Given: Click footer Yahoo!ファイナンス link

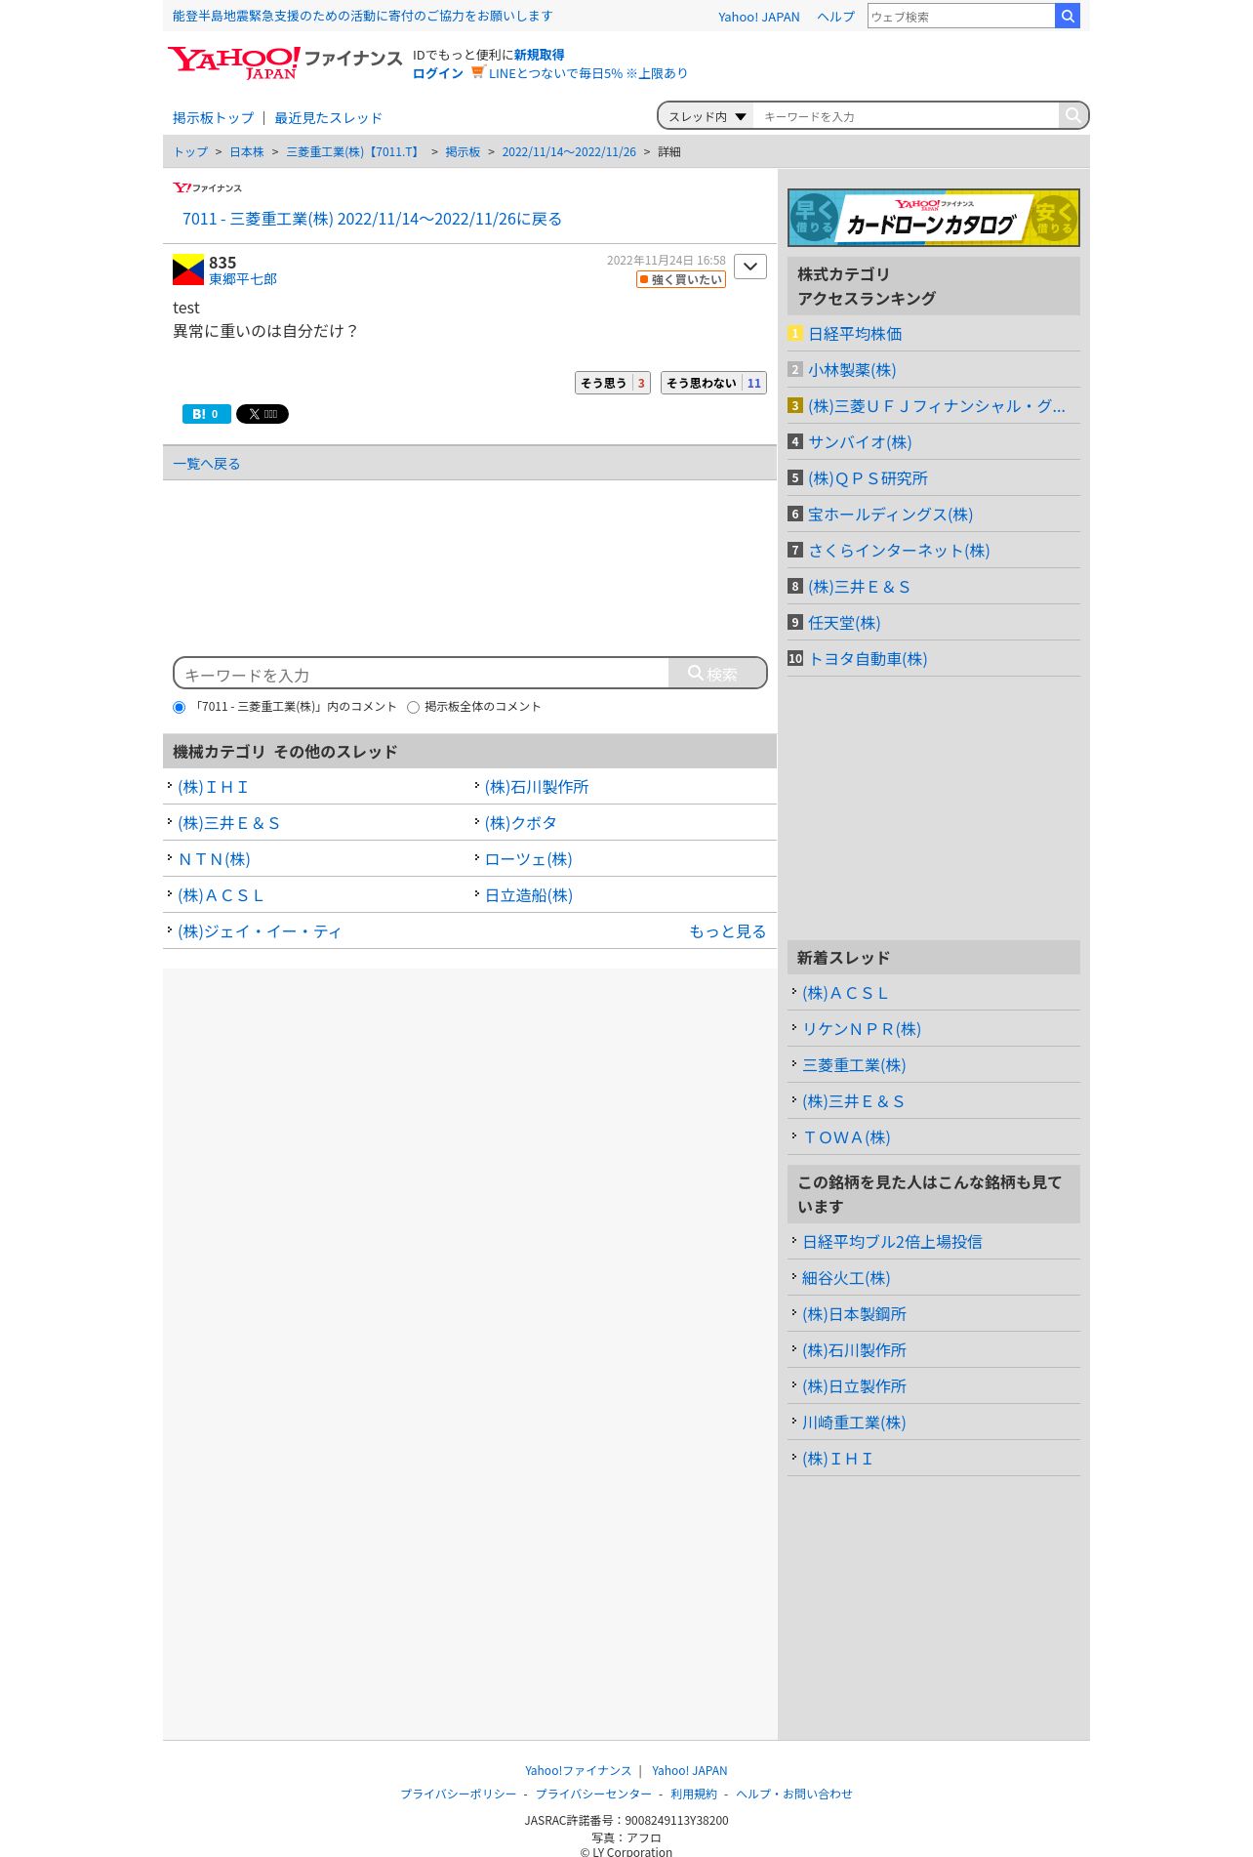Looking at the screenshot, I should (578, 1770).
